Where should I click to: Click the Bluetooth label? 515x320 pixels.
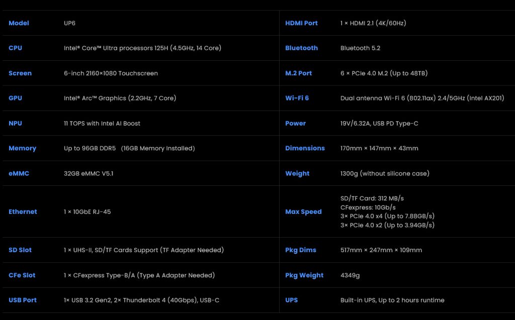(x=301, y=48)
